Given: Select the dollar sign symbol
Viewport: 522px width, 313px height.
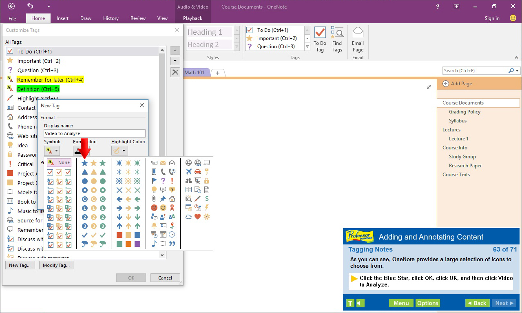Looking at the screenshot, I should (206, 199).
